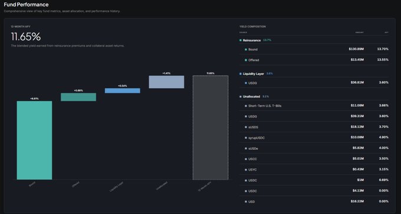Click the 3.6% figure beside Liquidity Layer

coord(269,73)
